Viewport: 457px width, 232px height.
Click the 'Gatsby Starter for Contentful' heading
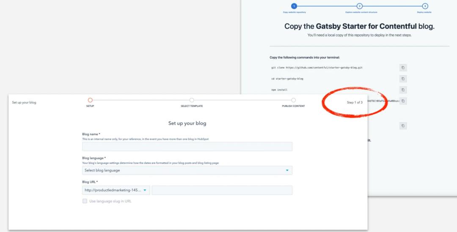(x=366, y=26)
